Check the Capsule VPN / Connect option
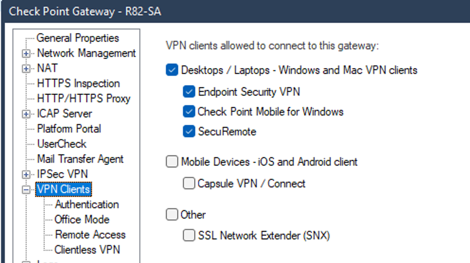This screenshot has height=263, width=470. 189,183
